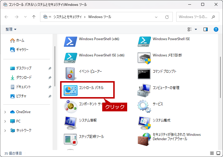Open the コンポーネント サービス icon
This screenshot has height=157, width=223.
pyautogui.click(x=70, y=107)
